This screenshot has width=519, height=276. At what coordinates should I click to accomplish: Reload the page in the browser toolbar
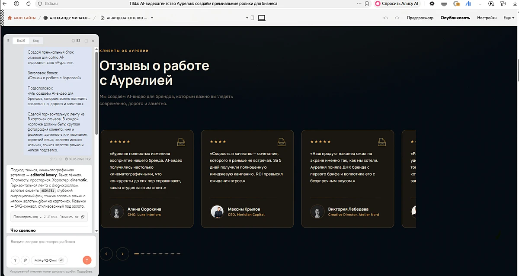pos(29,3)
